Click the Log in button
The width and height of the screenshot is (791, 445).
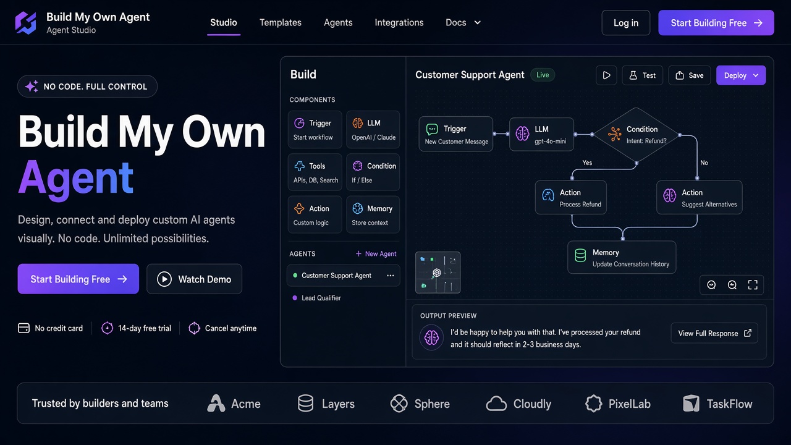(626, 23)
